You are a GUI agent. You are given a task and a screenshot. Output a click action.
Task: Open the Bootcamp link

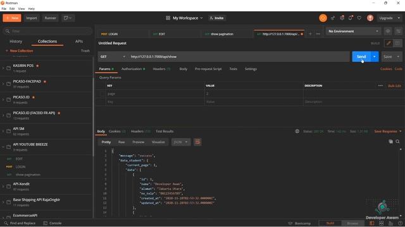299,223
